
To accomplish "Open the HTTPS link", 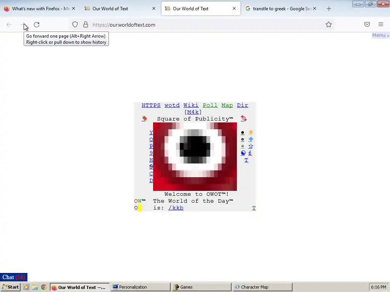I will pyautogui.click(x=151, y=105).
